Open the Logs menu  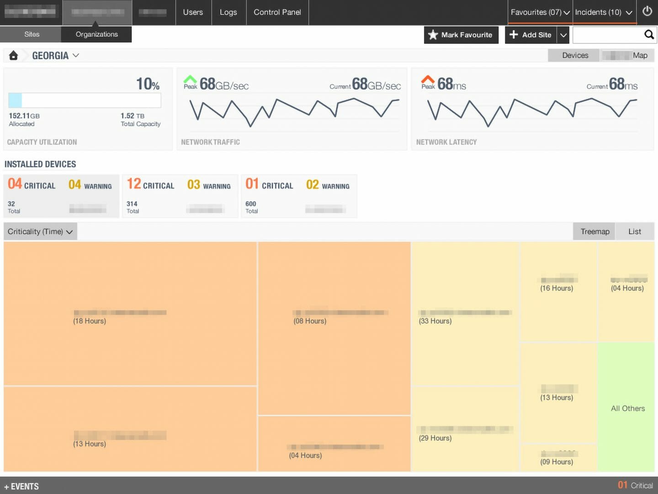(x=228, y=12)
